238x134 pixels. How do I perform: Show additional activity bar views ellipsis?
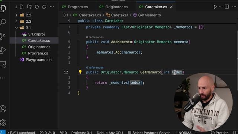tap(3, 78)
